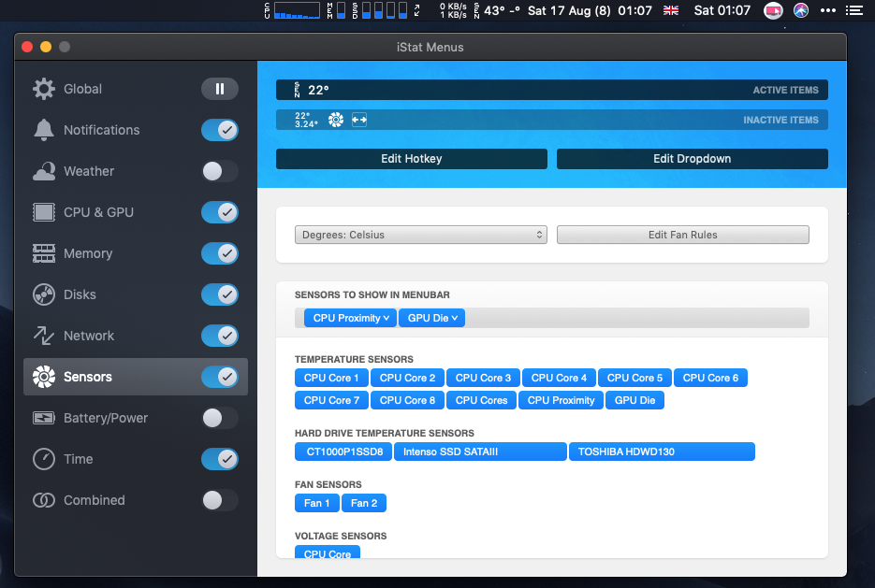Enable the Combined switch
Image resolution: width=875 pixels, height=588 pixels.
pos(220,500)
